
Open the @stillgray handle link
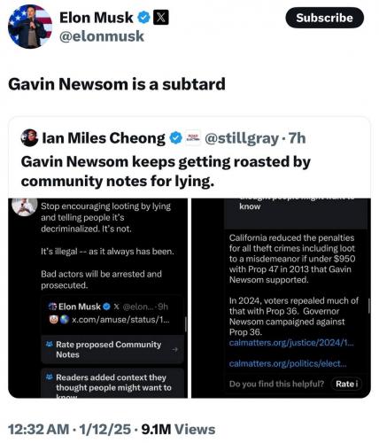(242, 138)
